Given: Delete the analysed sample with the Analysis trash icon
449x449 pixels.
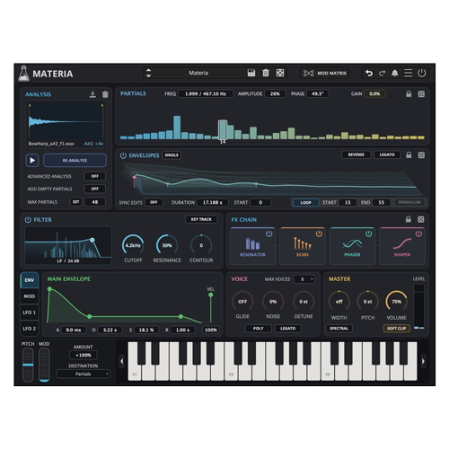Looking at the screenshot, I should click(x=105, y=94).
